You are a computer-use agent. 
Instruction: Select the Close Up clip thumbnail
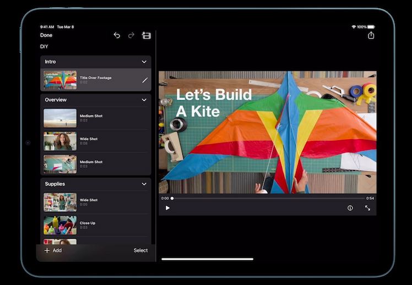(60, 225)
